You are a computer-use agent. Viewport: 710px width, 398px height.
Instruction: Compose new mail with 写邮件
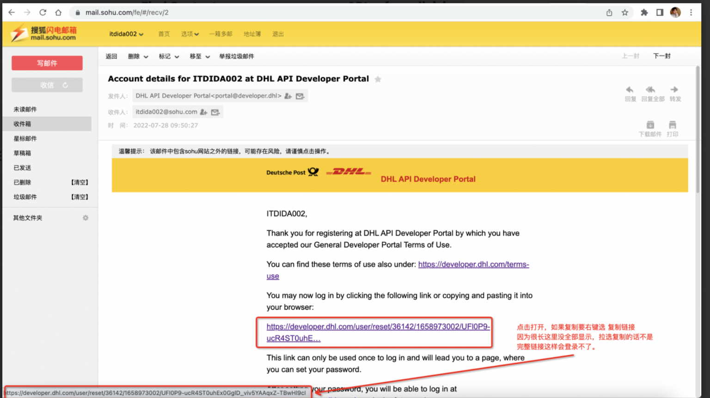click(47, 63)
